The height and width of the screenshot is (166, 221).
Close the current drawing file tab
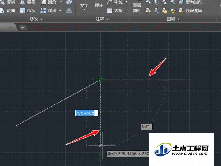[11, 27]
